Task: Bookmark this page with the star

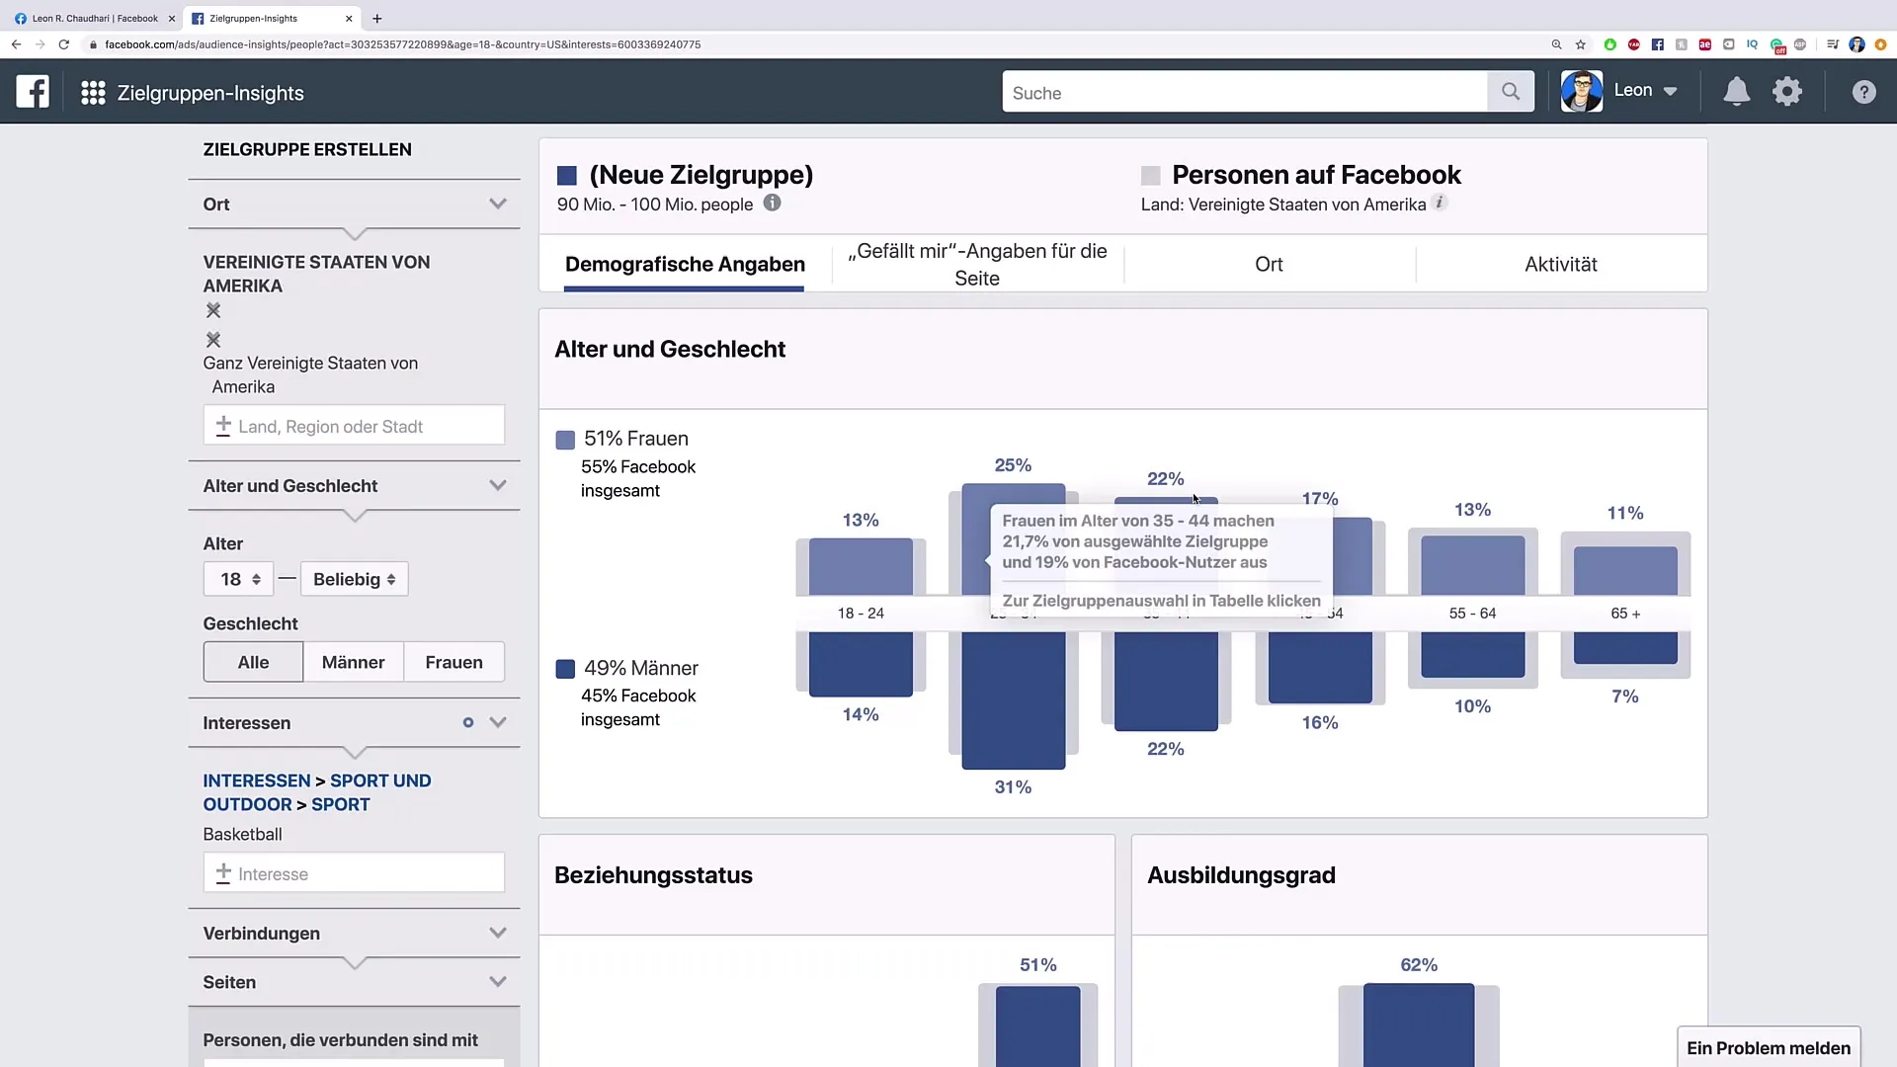Action: [x=1581, y=44]
